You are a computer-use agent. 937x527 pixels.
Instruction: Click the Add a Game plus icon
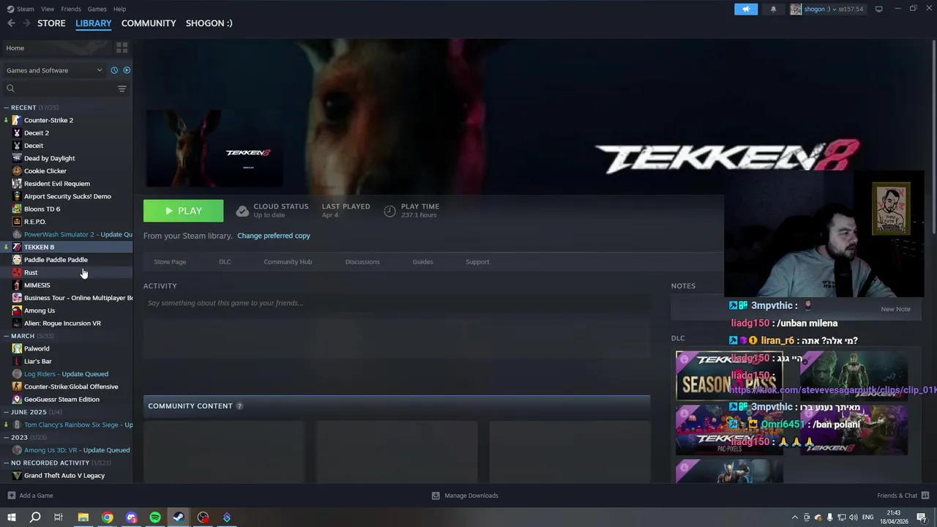11,496
